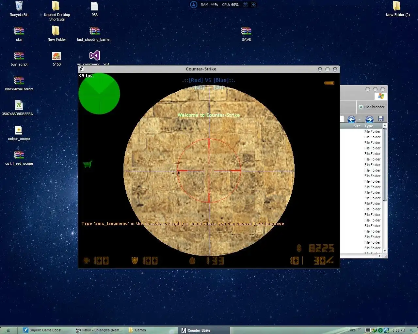
Task: Click the 99 fps counter text
Action: 86,76
